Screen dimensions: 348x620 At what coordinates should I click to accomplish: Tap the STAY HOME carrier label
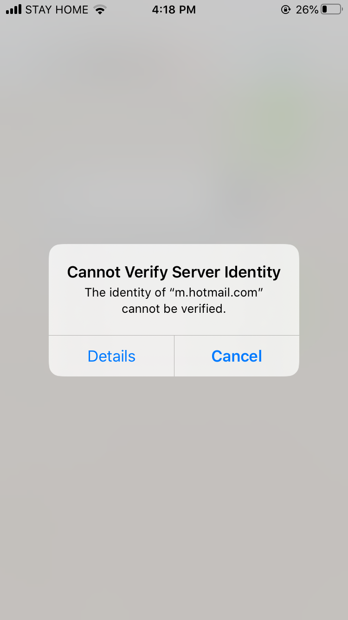click(x=57, y=9)
